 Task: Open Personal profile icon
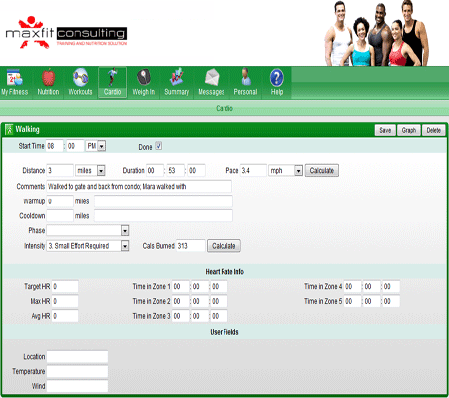pyautogui.click(x=245, y=78)
